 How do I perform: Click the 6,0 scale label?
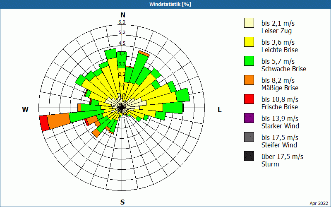(122, 22)
